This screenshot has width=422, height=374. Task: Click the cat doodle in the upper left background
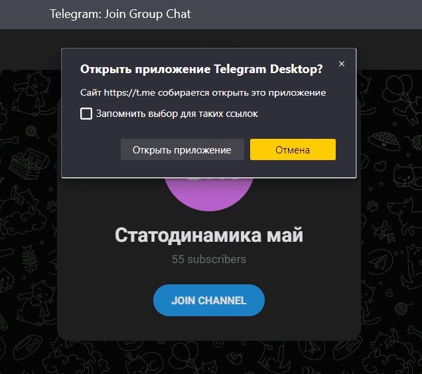pos(30,86)
